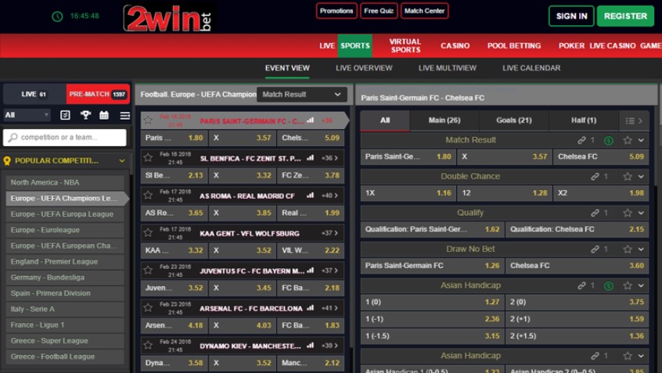Select Spain - Primera Division competition

pos(65,293)
